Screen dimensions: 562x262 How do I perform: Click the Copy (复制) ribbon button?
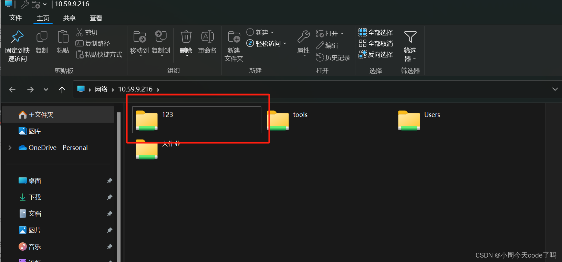coord(42,42)
